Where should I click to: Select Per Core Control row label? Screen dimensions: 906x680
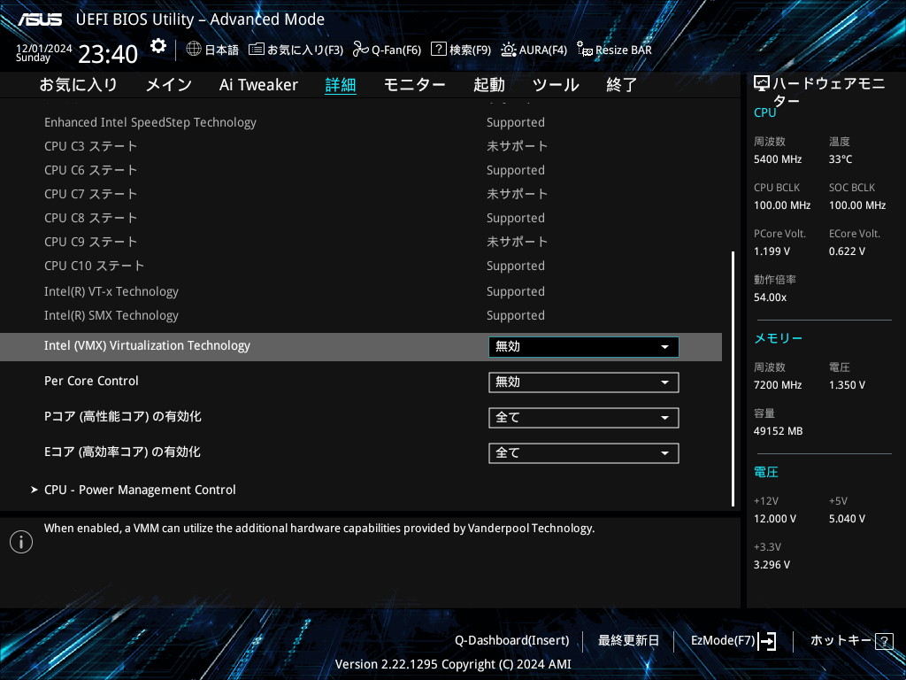tap(91, 381)
